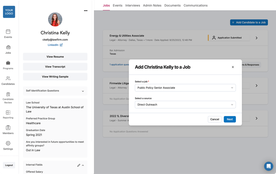Click the View Transcript button

[x=55, y=66]
